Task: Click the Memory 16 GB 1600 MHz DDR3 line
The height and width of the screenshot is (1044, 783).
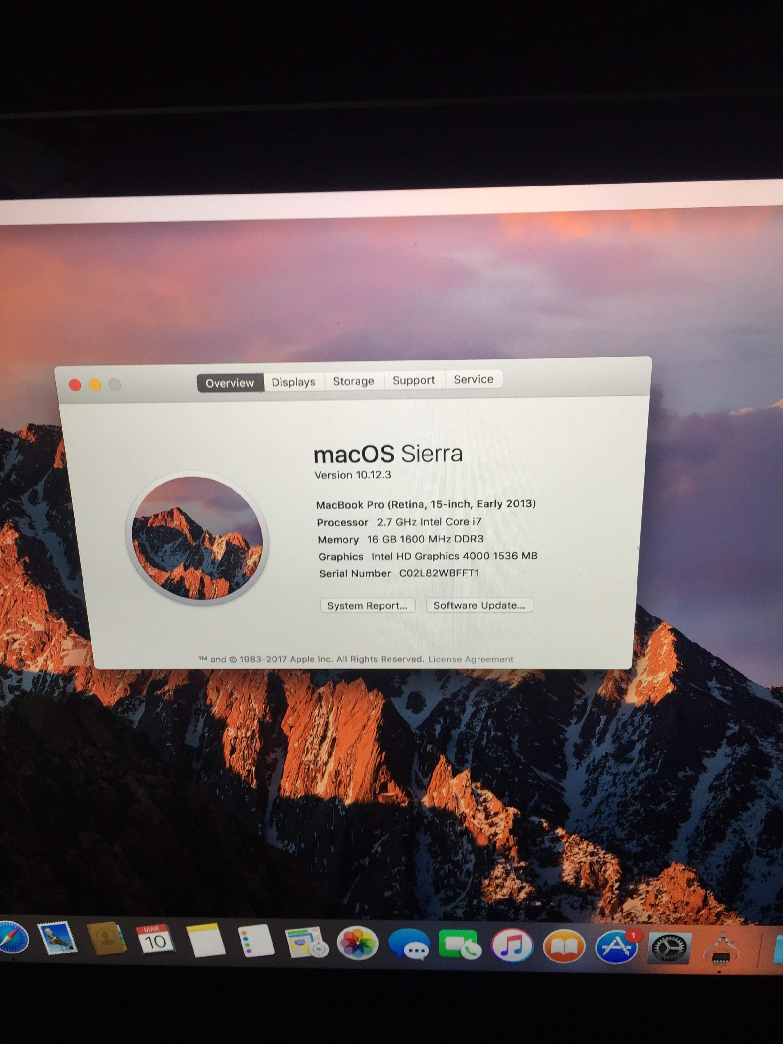Action: coord(401,539)
